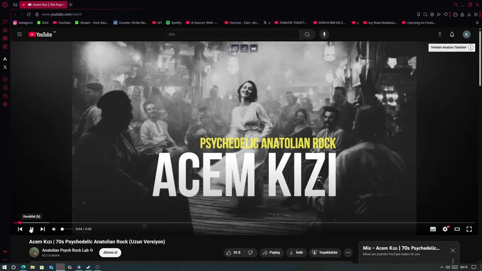Screen dimensions: 482x271
Task: Click the Teşekkürler thanks button
Action: (325, 253)
